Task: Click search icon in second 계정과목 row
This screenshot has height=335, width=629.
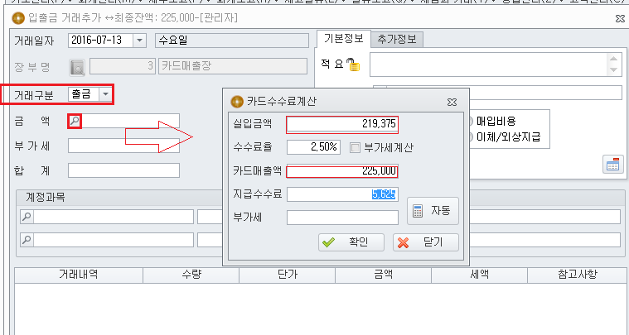Action: pyautogui.click(x=27, y=240)
